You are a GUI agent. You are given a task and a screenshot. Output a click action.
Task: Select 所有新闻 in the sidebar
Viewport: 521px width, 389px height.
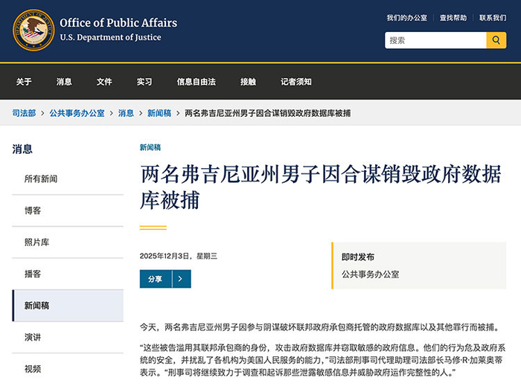41,179
